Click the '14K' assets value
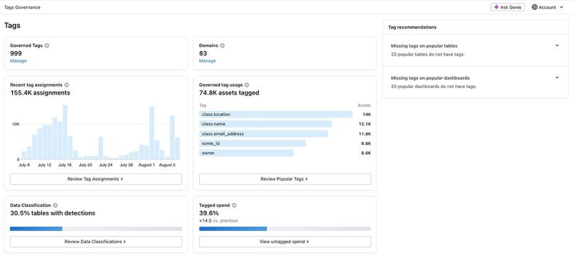Screen dimensions: 574x268 367,114
